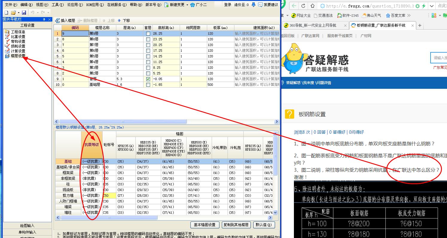Screen dimensions: 447x238
Task: Click browser refresh icon
Action: coord(303,6)
